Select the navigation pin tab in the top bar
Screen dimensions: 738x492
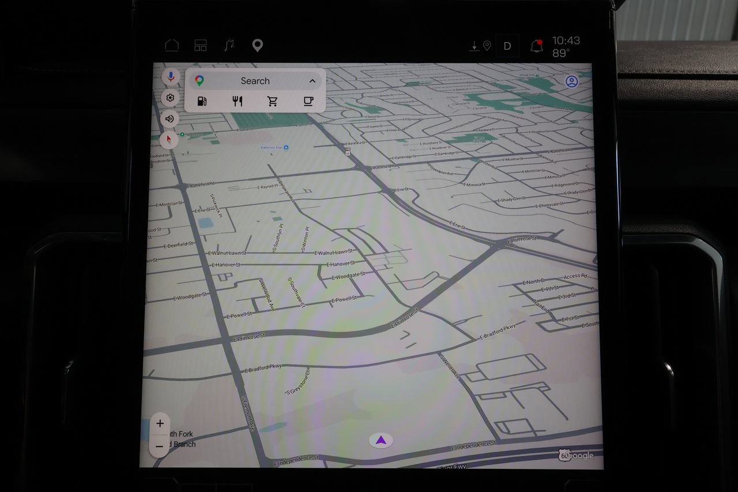pyautogui.click(x=257, y=46)
